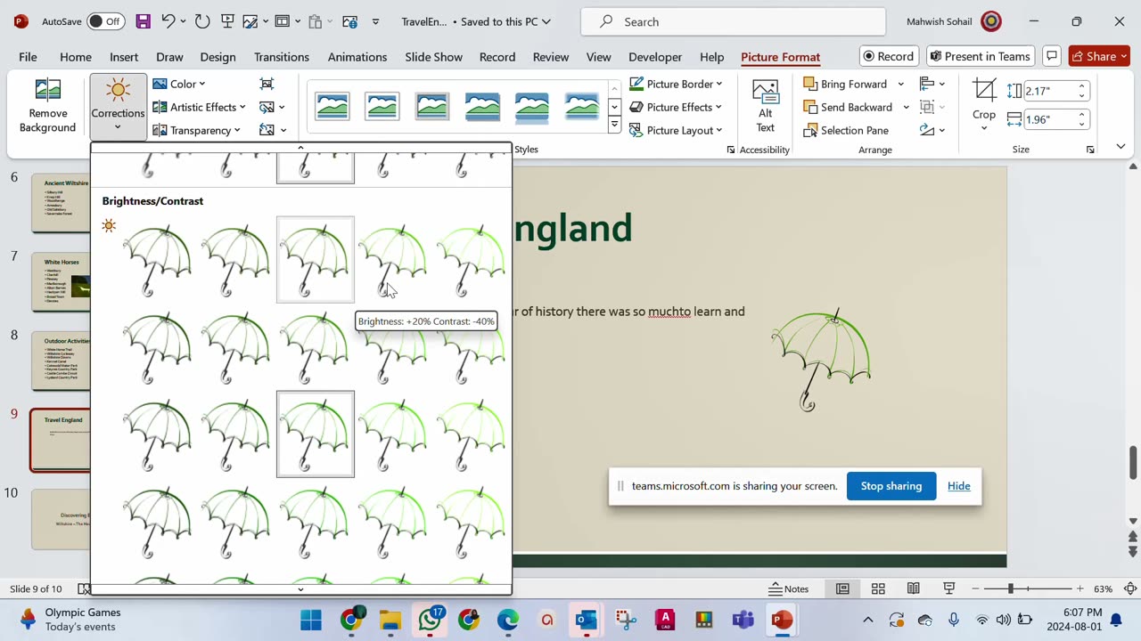This screenshot has height=641, width=1141.
Task: Click the Redo icon in quick access
Action: pos(202,21)
